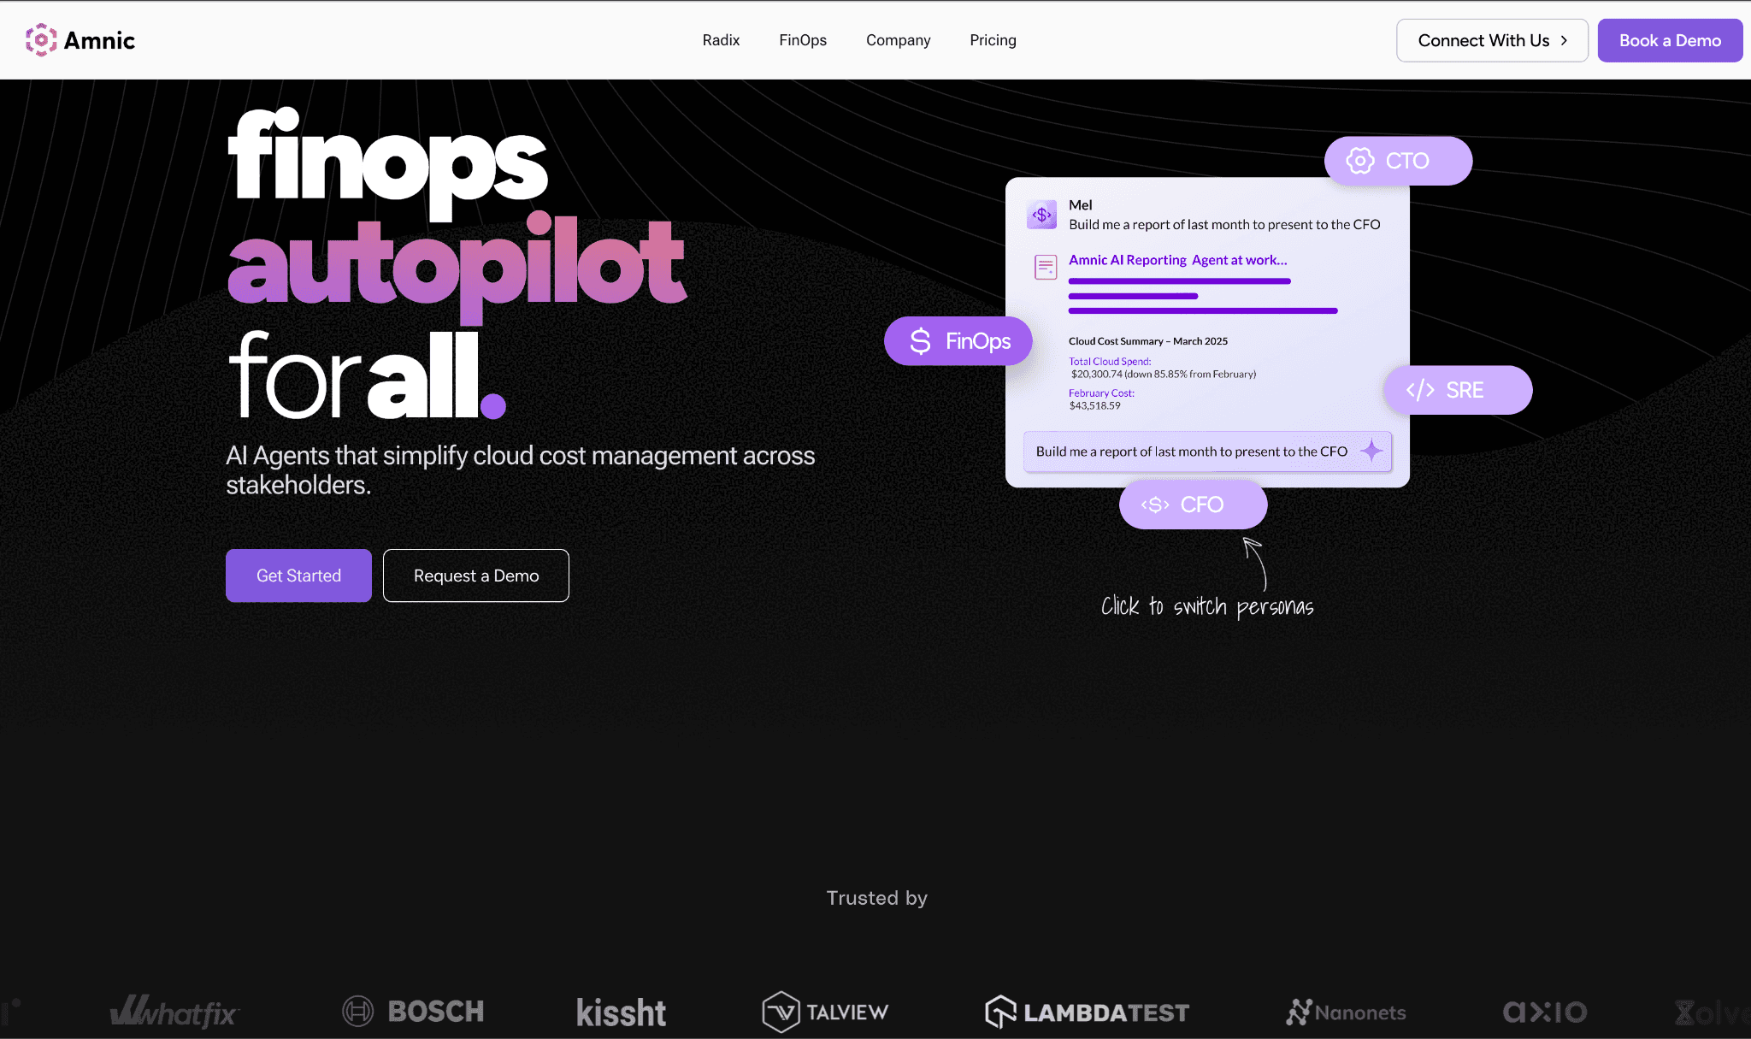The image size is (1751, 1039).
Task: Open the FinOps navigation menu
Action: pyautogui.click(x=803, y=40)
